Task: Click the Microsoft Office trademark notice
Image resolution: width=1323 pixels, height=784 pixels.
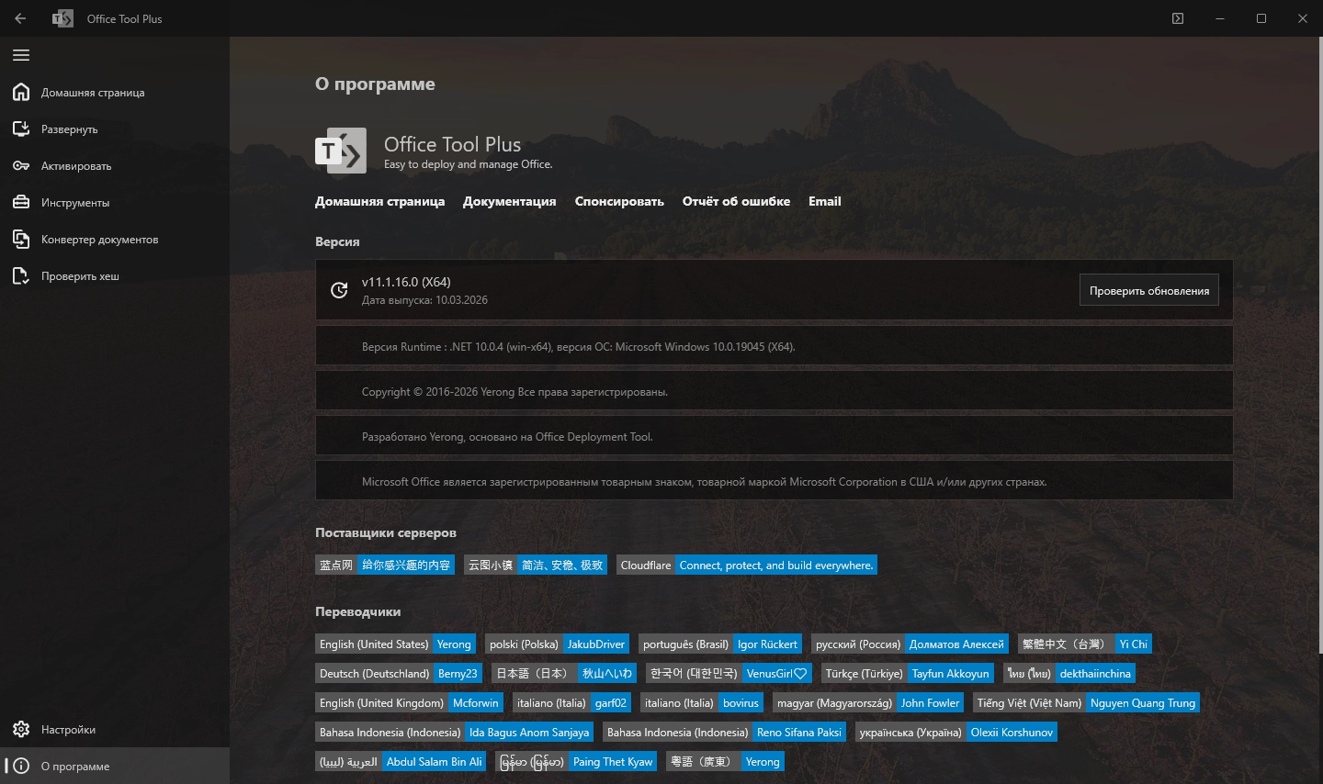Action: pos(704,482)
